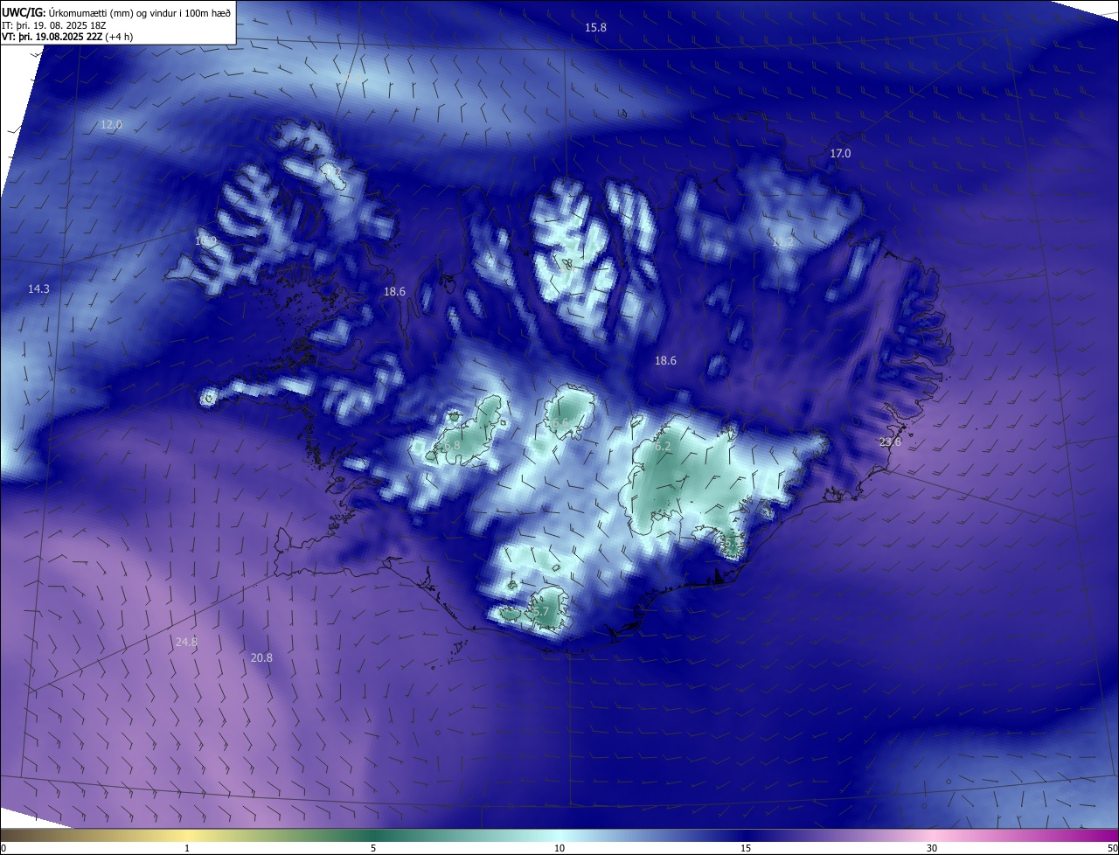Select the 24.8 value label
The width and height of the screenshot is (1119, 855).
click(186, 642)
